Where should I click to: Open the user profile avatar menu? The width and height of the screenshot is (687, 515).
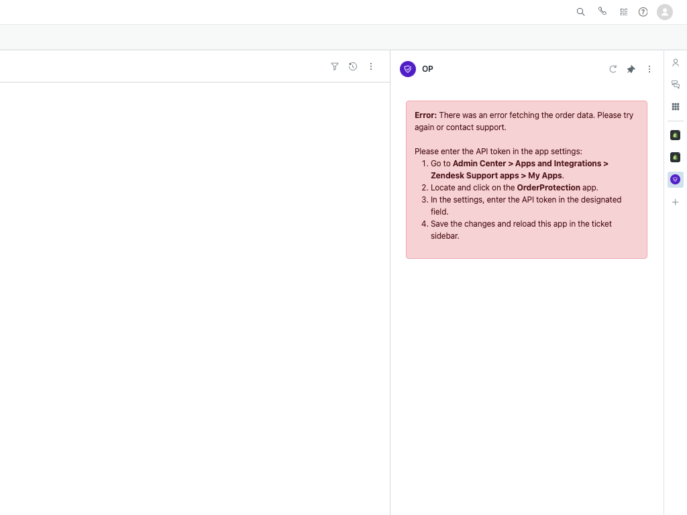point(665,12)
